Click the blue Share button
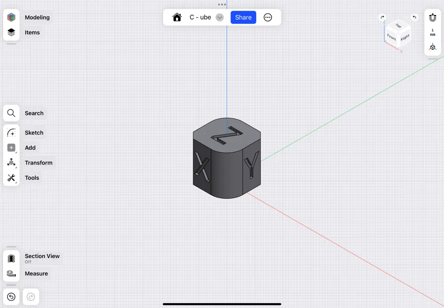This screenshot has width=444, height=308. coord(243,17)
